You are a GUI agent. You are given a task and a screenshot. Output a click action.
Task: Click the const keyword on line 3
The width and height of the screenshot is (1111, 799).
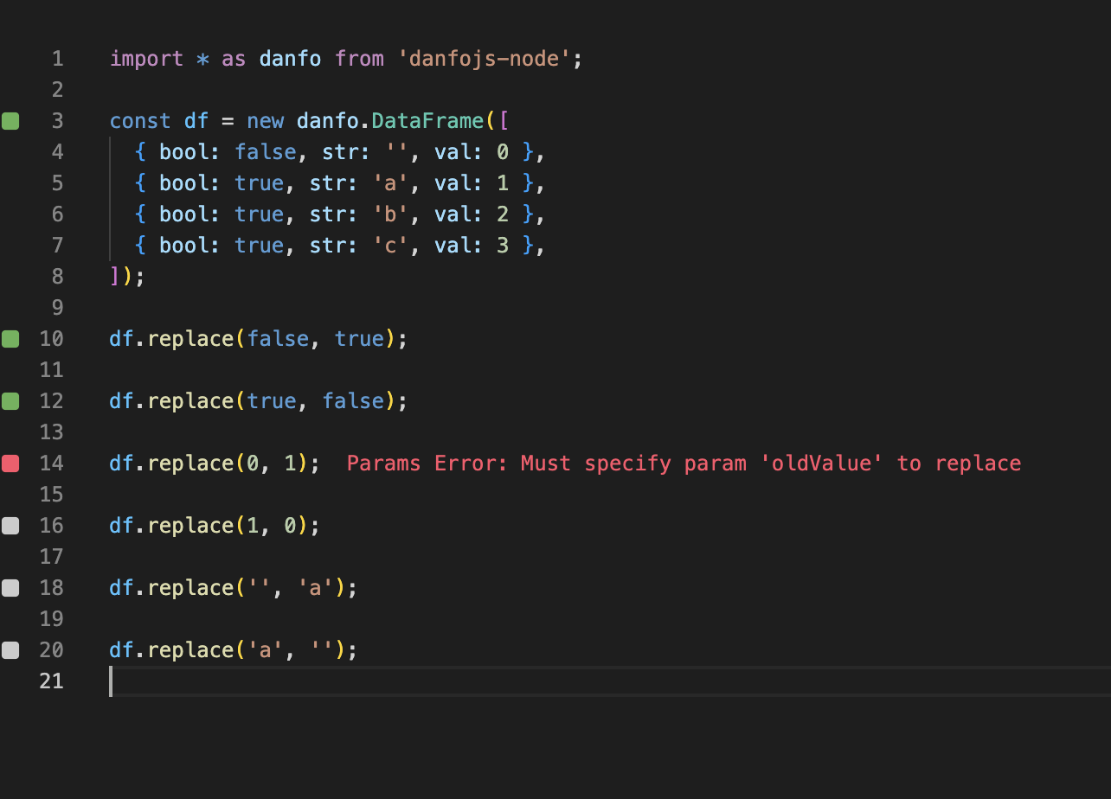click(x=140, y=121)
